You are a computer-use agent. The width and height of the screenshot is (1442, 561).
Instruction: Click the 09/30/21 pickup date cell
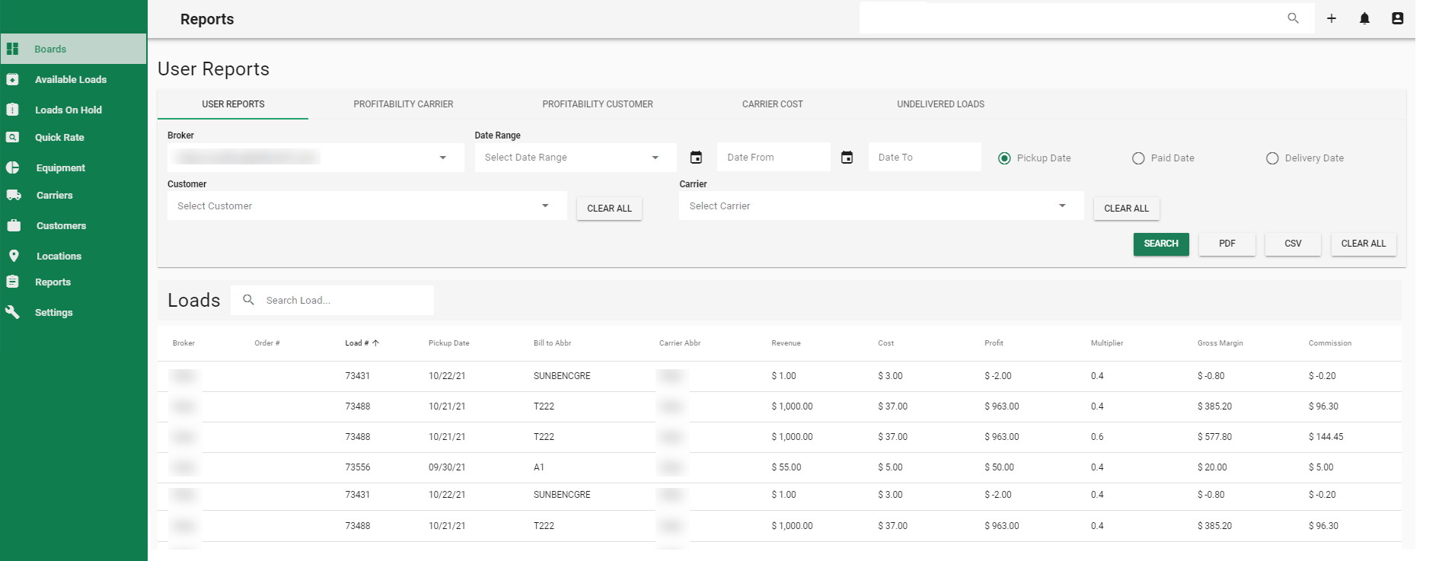click(447, 467)
